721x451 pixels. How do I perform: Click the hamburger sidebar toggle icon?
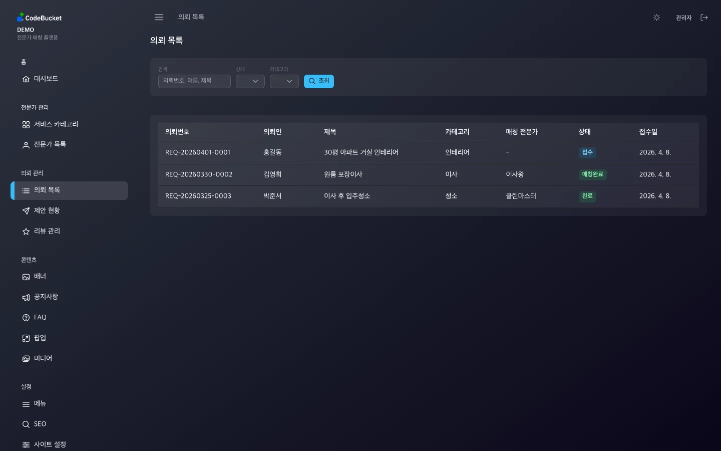[x=159, y=17]
